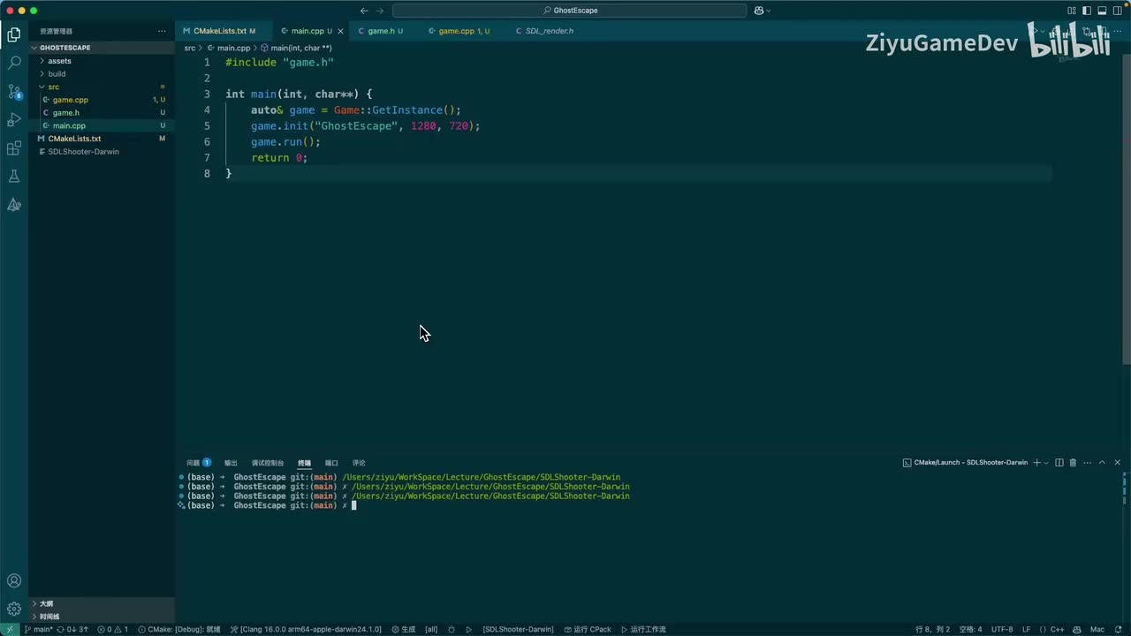
Task: Go back with the left navigation arrow
Action: tap(364, 11)
